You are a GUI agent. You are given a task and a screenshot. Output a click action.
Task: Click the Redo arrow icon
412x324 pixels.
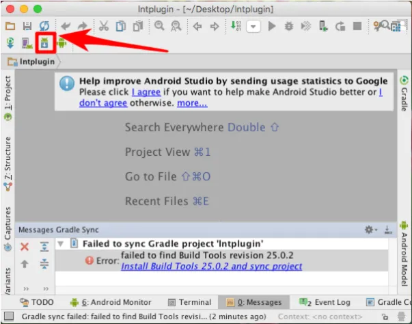[83, 26]
